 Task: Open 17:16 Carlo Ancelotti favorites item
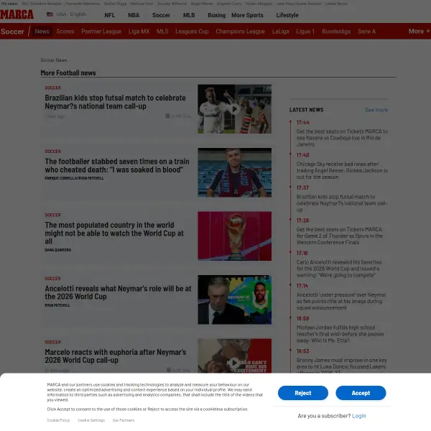coord(339,269)
